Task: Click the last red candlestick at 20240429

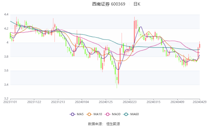Action: (x=199, y=46)
